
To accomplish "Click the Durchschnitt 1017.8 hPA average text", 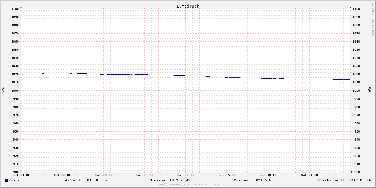I will (344, 180).
